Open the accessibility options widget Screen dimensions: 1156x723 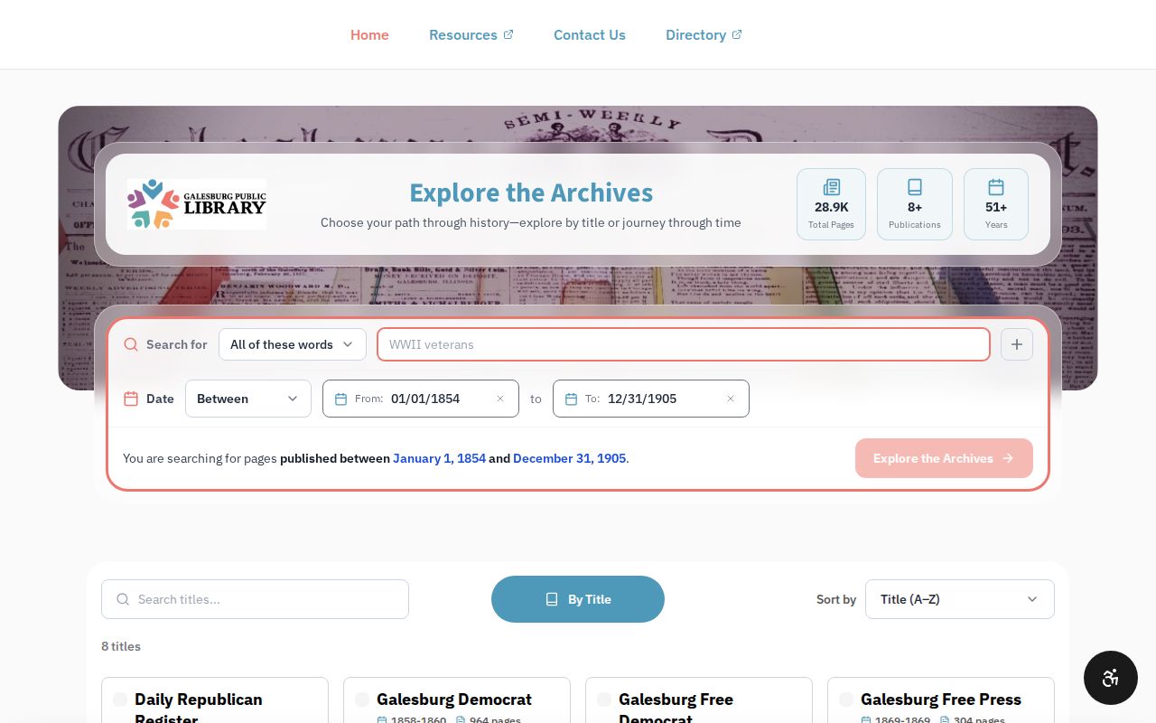pyautogui.click(x=1111, y=678)
